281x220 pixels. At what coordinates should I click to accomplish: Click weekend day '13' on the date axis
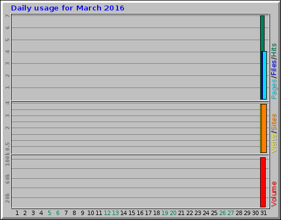[x=115, y=213]
